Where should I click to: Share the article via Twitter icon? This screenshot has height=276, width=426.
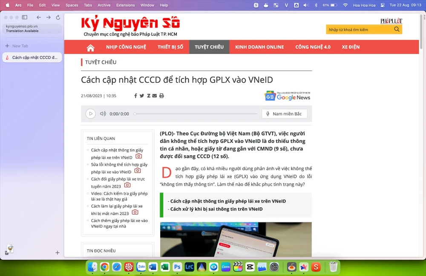coord(142,96)
